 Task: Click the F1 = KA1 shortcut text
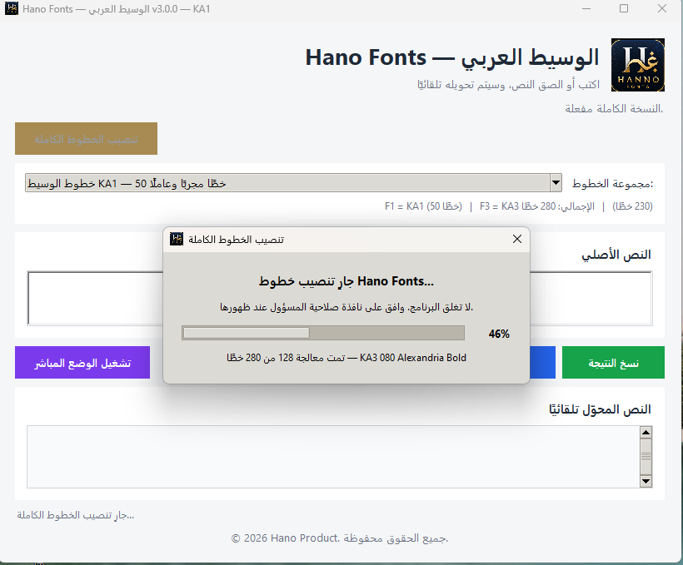pos(423,206)
